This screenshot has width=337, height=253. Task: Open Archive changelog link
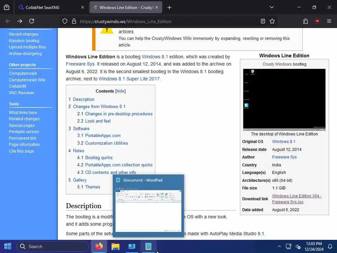25,54
